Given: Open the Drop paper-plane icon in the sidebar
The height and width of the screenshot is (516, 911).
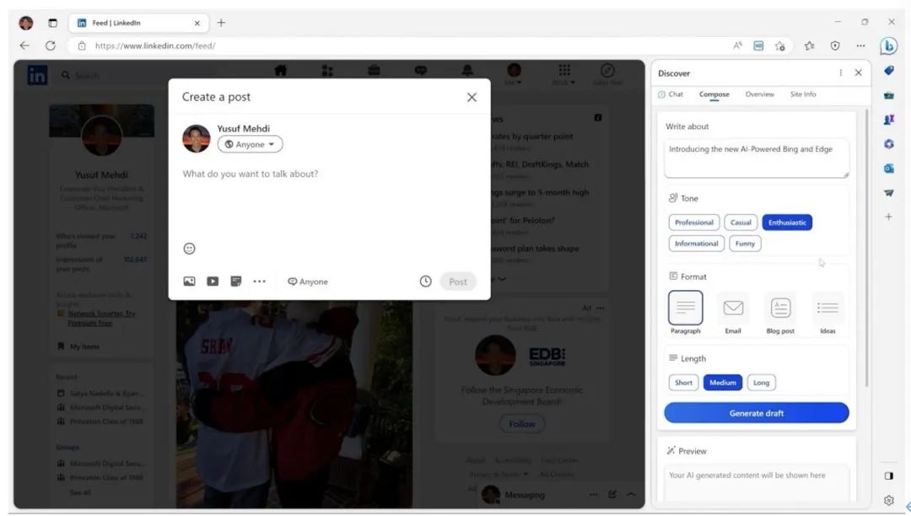Looking at the screenshot, I should [x=889, y=193].
